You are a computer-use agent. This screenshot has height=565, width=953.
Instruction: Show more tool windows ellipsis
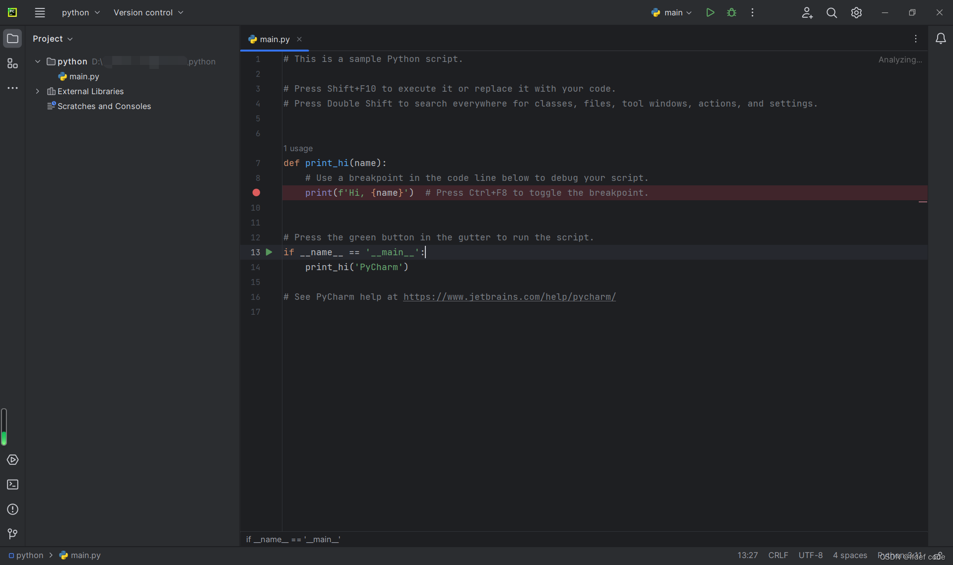(x=12, y=88)
